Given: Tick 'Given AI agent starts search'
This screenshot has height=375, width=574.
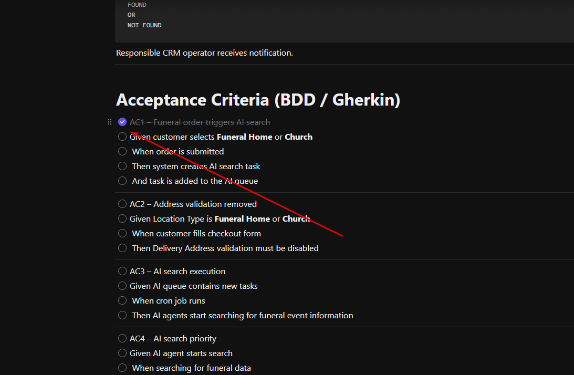Looking at the screenshot, I should [122, 353].
